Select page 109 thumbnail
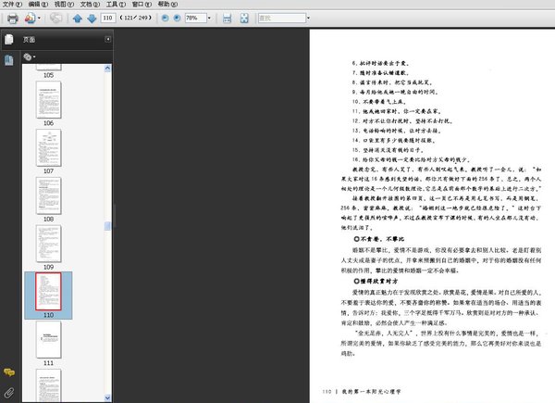Image resolution: width=555 pixels, height=403 pixels. pyautogui.click(x=48, y=244)
